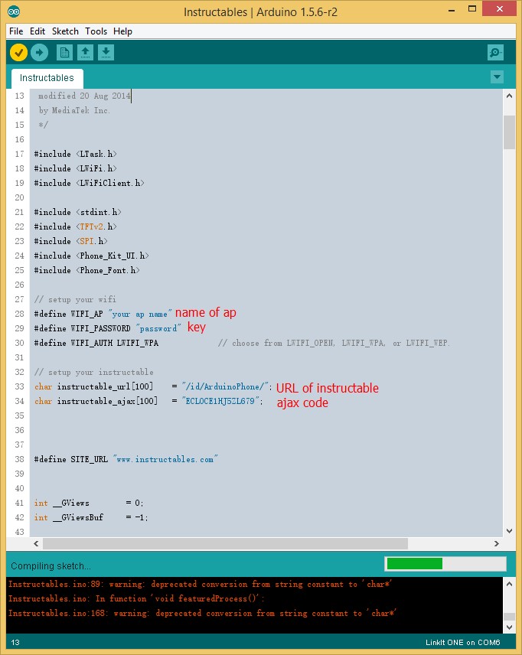Click editor scrollbar up arrow
This screenshot has width=522, height=655.
[509, 96]
